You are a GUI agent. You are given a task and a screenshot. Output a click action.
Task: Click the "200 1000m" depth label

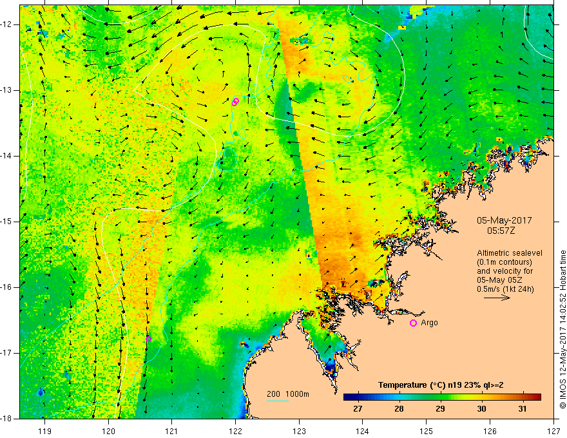click(288, 394)
